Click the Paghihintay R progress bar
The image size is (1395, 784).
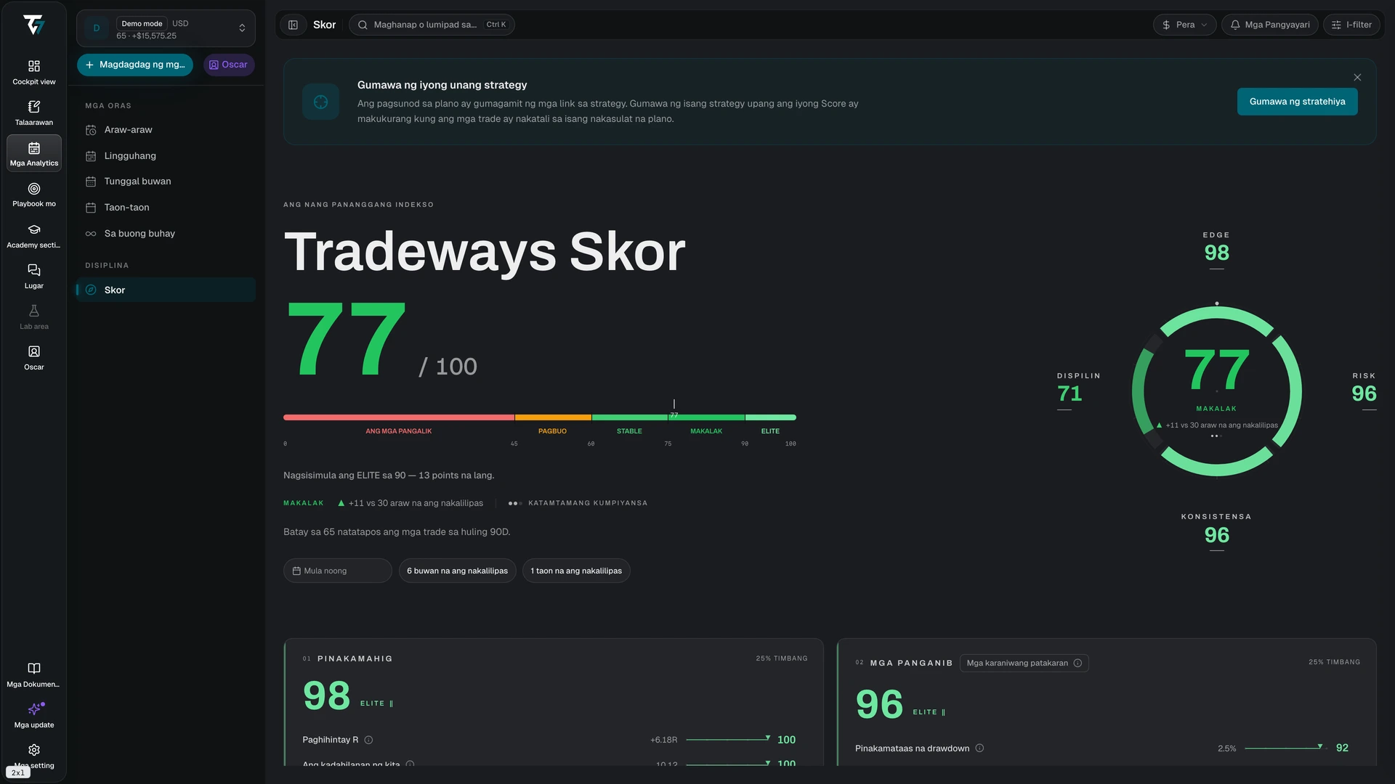click(x=728, y=739)
